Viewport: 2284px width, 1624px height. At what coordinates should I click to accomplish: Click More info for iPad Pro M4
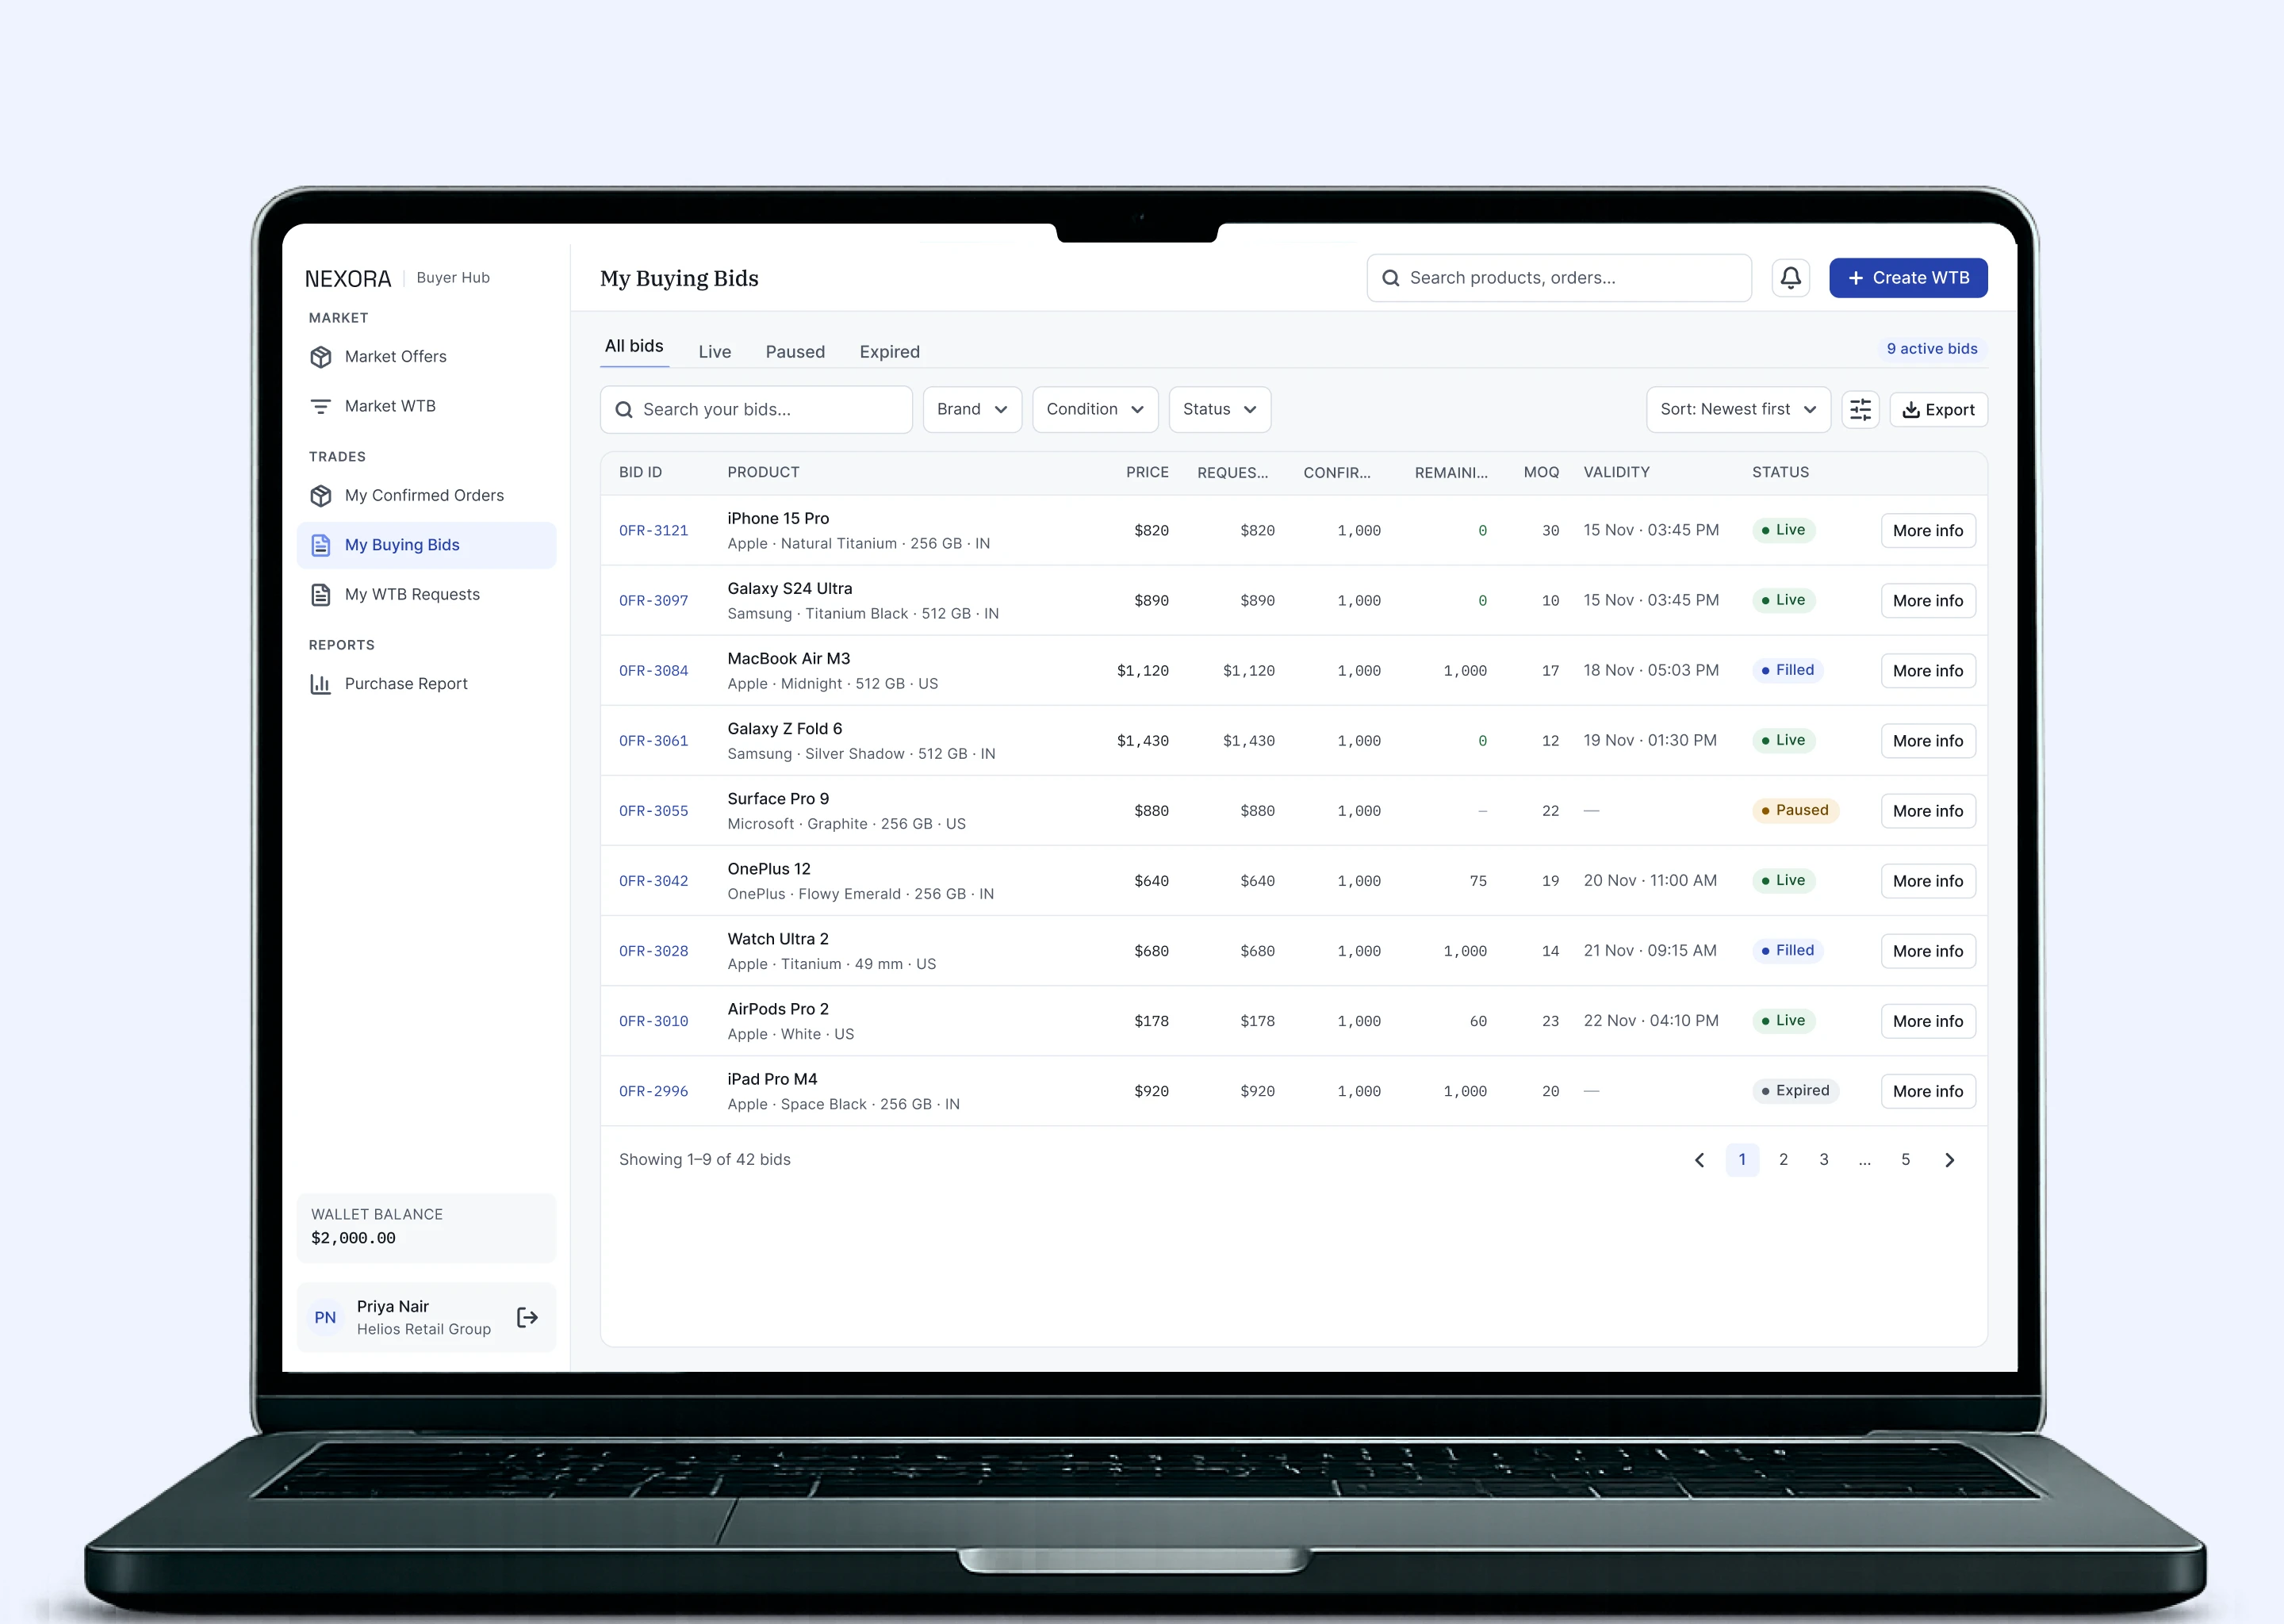coord(1927,1091)
